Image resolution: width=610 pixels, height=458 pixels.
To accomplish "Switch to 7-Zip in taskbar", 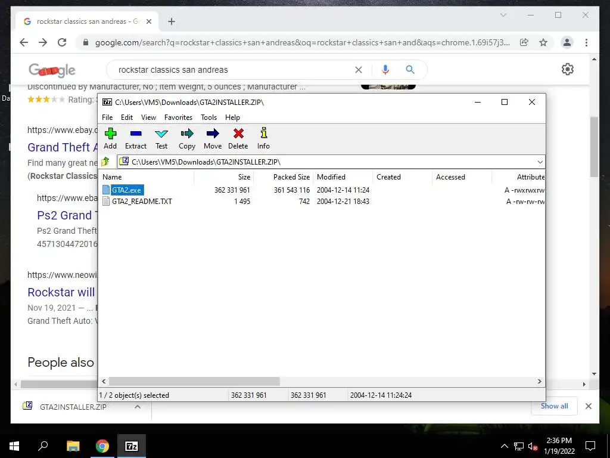I will [132, 446].
